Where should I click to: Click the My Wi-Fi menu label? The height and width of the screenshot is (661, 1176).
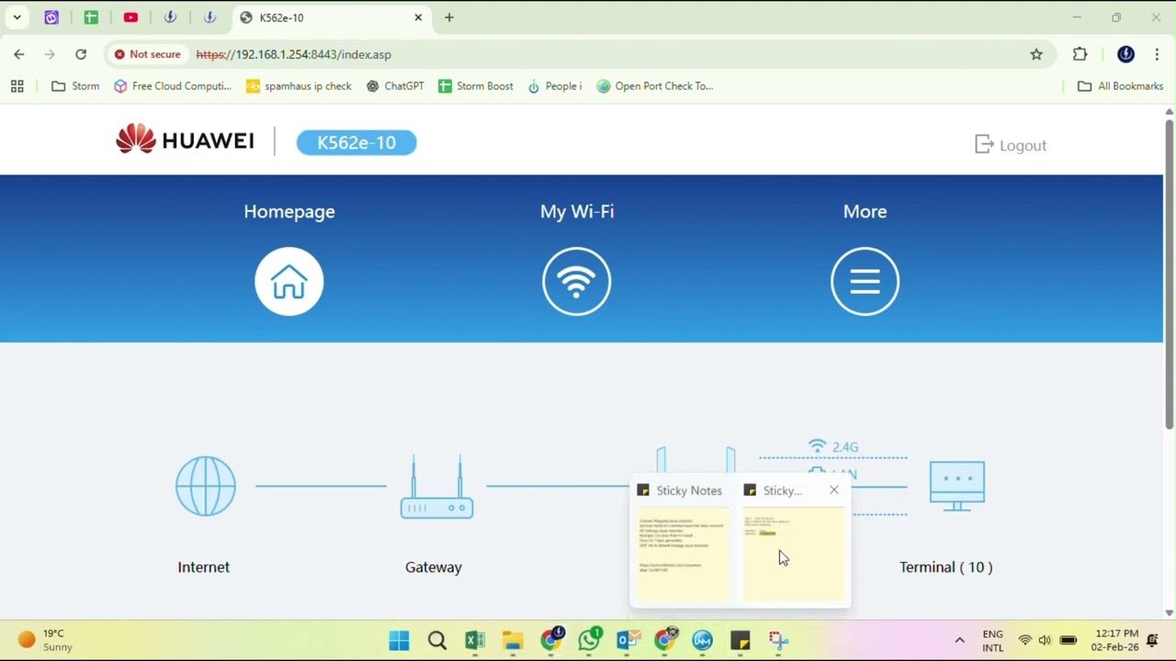[577, 211]
